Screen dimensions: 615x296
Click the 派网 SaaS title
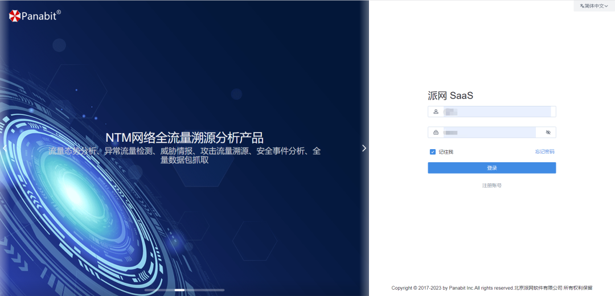(450, 96)
